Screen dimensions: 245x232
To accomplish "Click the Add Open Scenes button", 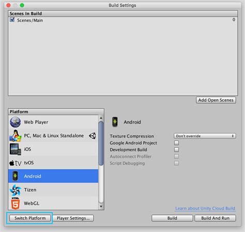I will coord(216,100).
